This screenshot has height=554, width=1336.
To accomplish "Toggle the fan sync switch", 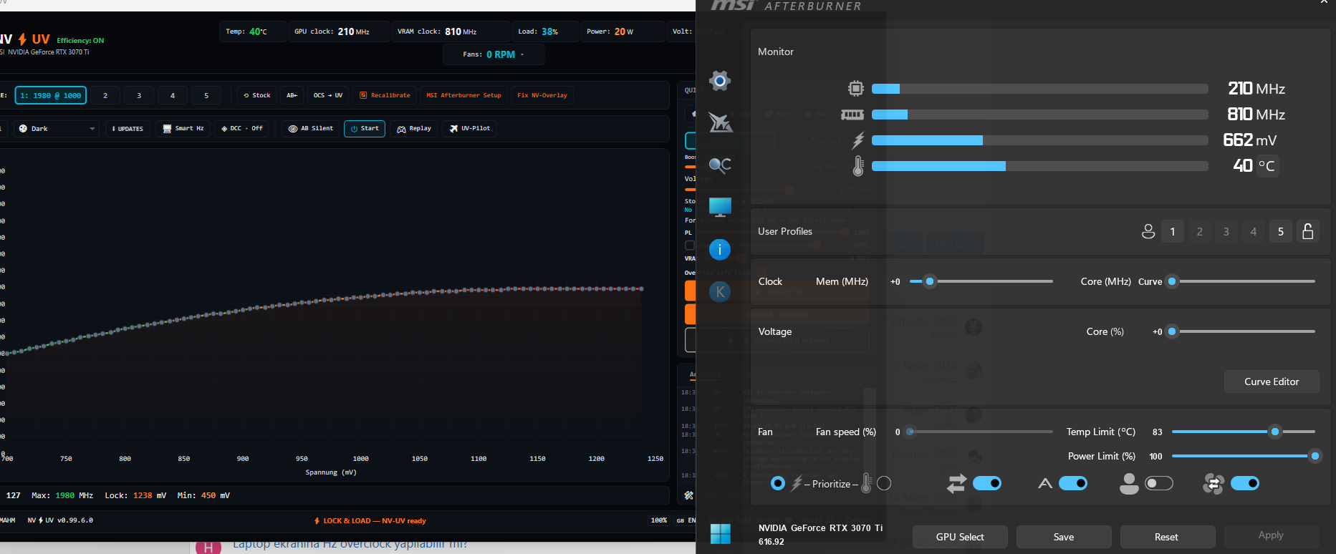I will [x=1245, y=484].
